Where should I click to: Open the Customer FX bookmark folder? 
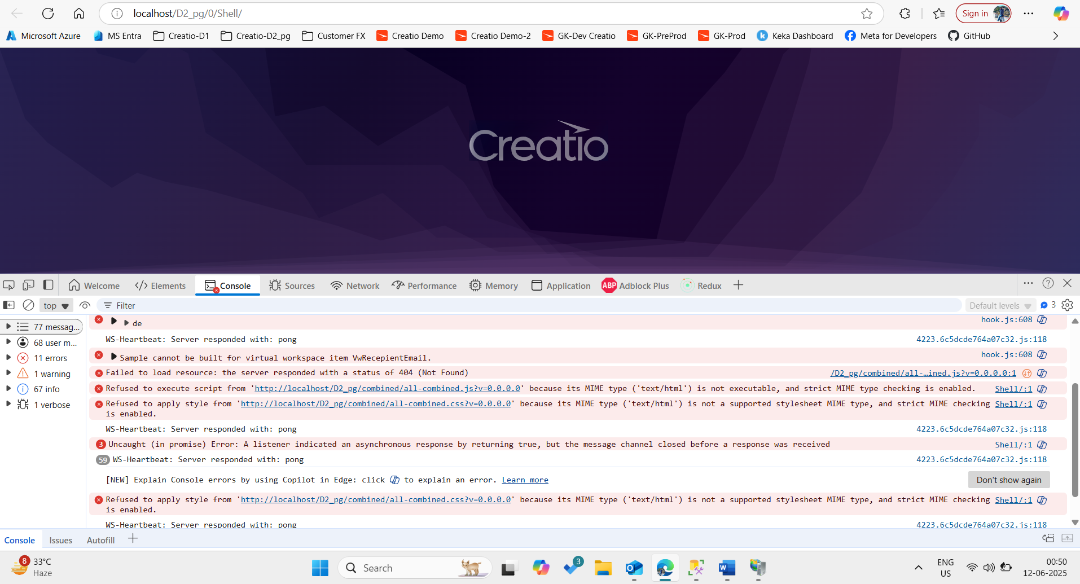coord(334,36)
